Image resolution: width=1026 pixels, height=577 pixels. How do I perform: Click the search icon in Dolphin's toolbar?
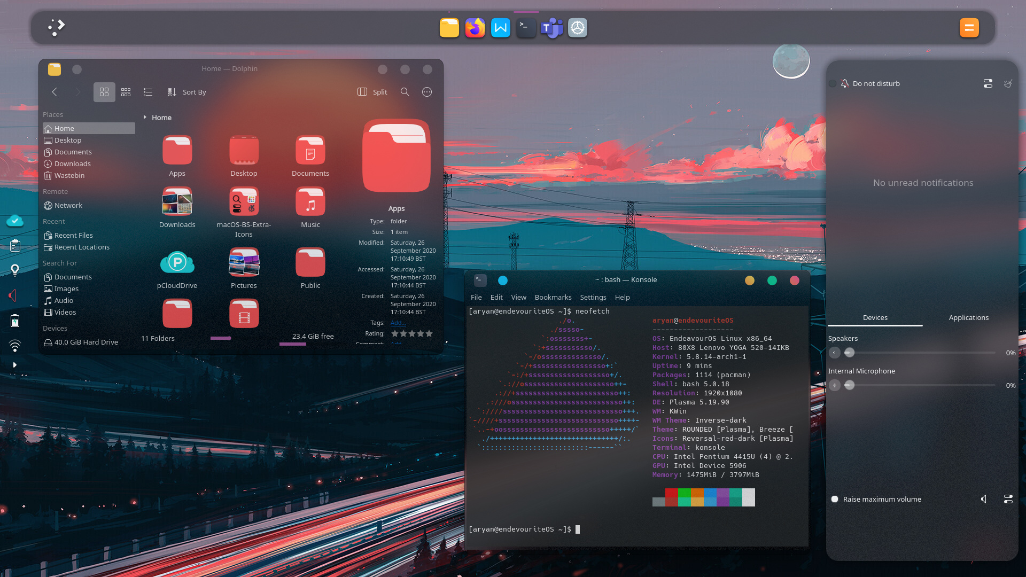pyautogui.click(x=405, y=92)
